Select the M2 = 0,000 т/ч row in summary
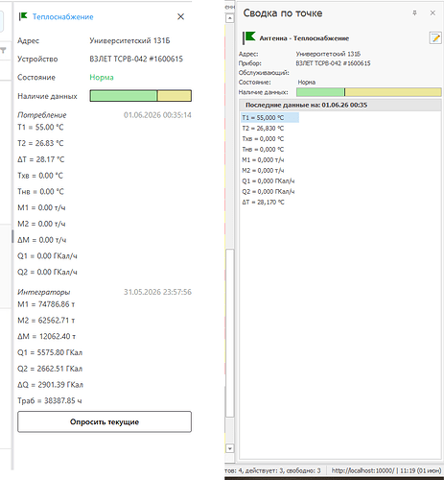The height and width of the screenshot is (480, 444). coord(263,171)
